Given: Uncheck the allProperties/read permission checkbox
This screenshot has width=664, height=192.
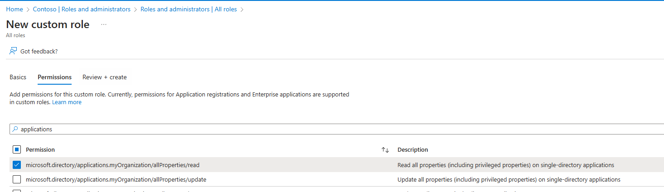Looking at the screenshot, I should coord(17,165).
